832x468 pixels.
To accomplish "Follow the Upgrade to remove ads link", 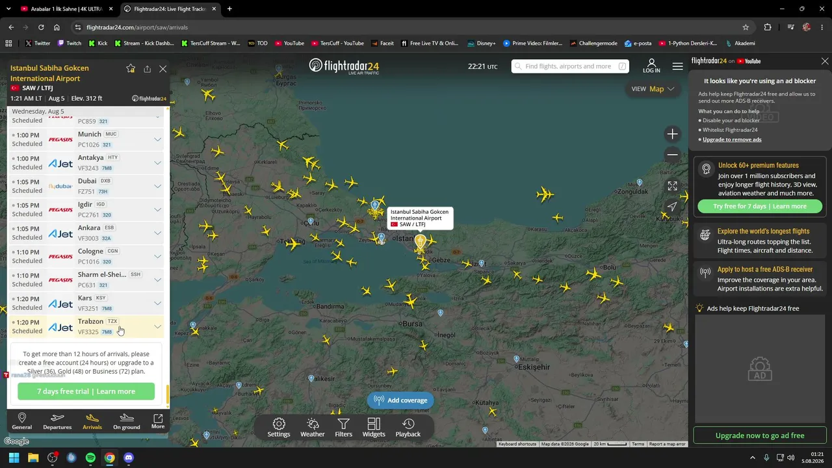I will pyautogui.click(x=732, y=140).
